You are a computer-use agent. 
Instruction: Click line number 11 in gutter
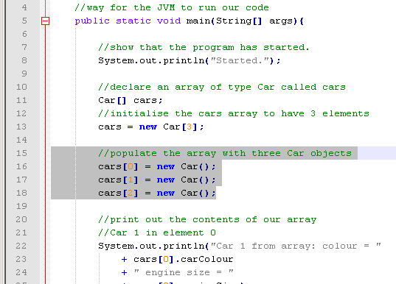tap(21, 100)
